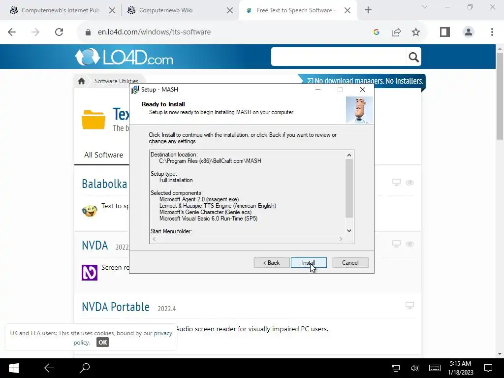This screenshot has height=378, width=504.
Task: Select Free Text to Speech Software tab
Action: tap(291, 10)
